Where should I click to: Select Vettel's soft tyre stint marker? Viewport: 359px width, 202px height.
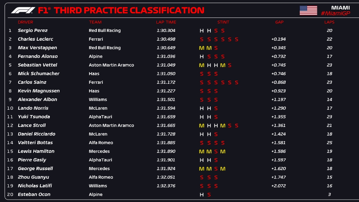230,65
